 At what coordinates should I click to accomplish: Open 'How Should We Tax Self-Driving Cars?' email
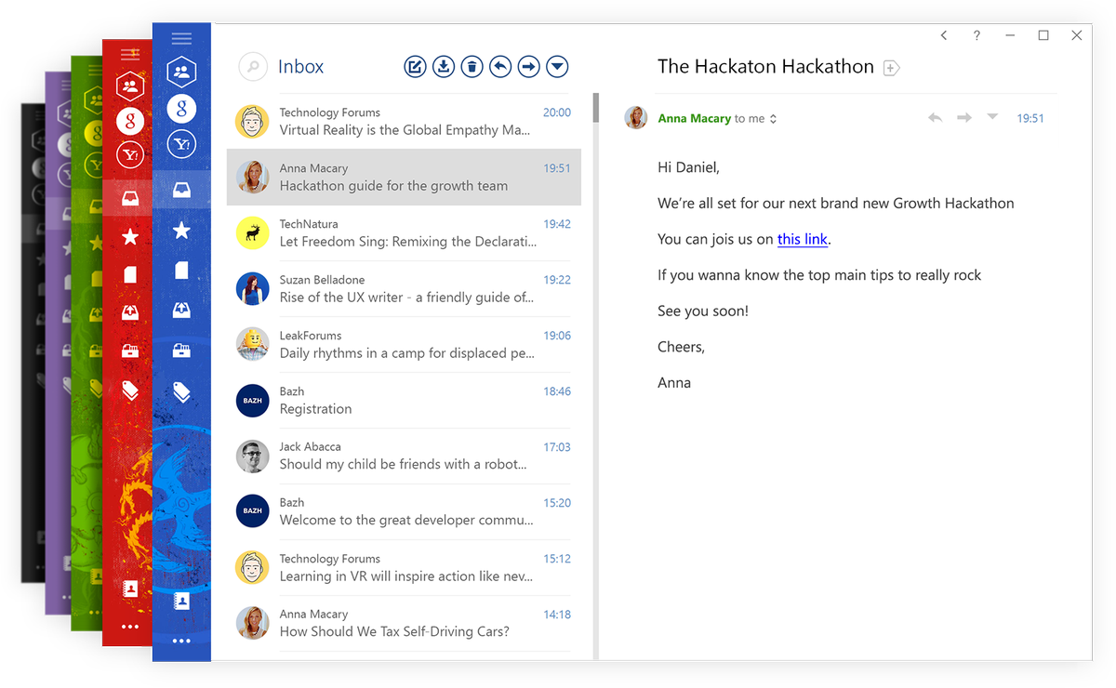404,624
